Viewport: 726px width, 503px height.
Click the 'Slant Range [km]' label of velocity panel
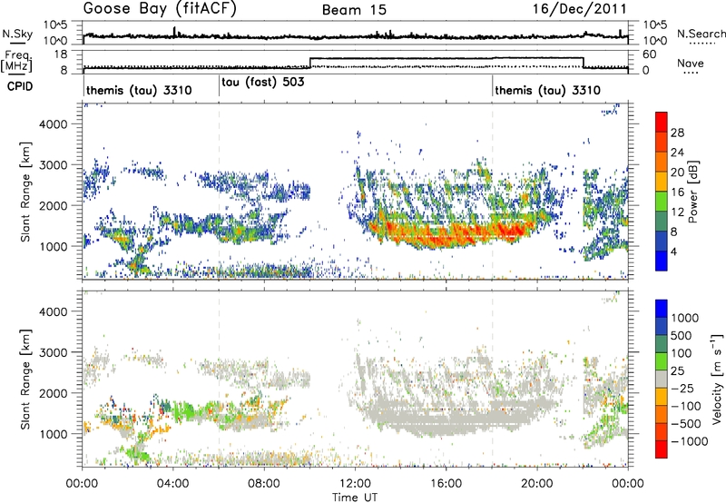coord(25,379)
